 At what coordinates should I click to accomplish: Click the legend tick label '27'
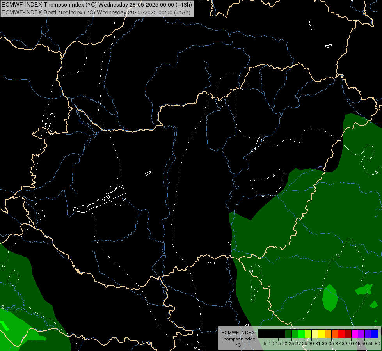click(x=298, y=344)
